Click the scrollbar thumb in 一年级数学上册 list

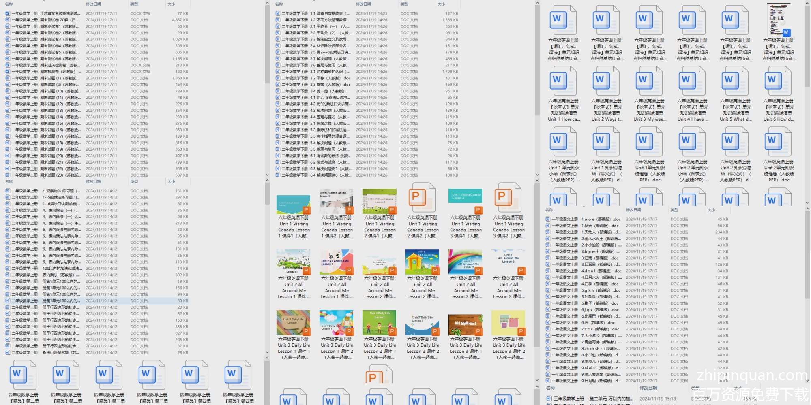[x=267, y=45]
